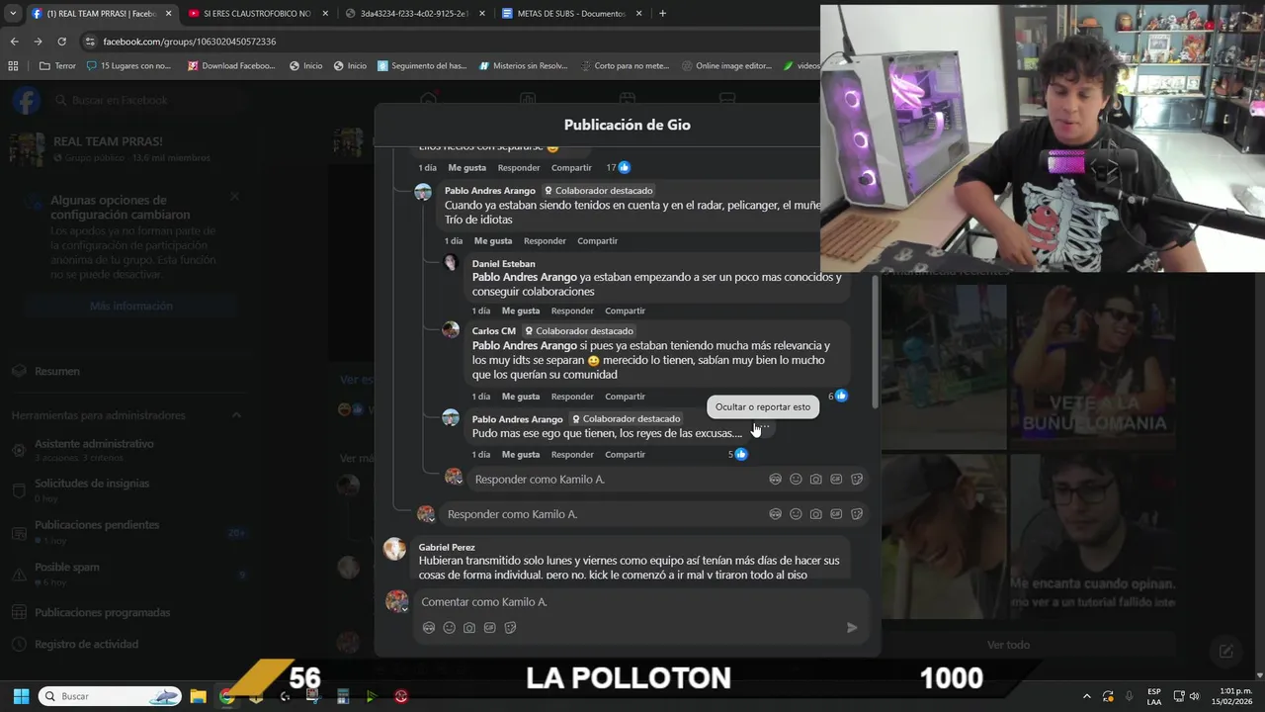Open Carlos CM's profile picture
1265x712 pixels.
[451, 330]
